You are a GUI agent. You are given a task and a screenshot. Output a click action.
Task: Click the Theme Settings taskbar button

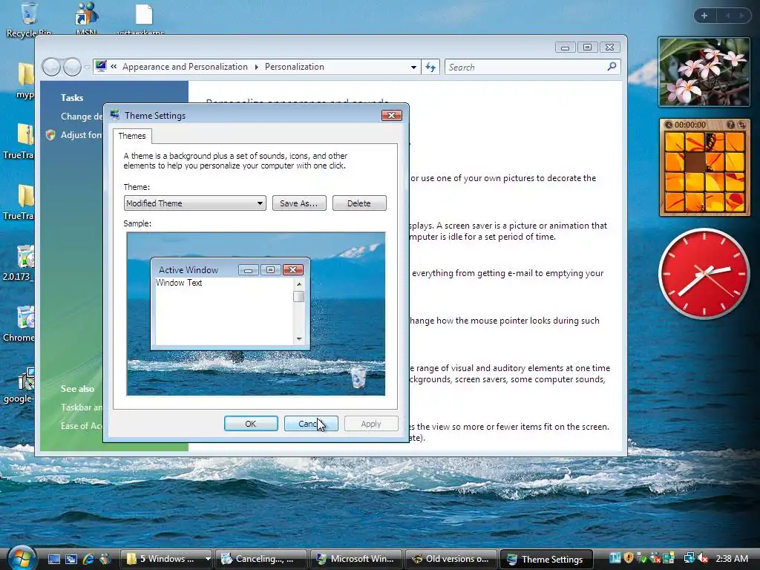(546, 559)
